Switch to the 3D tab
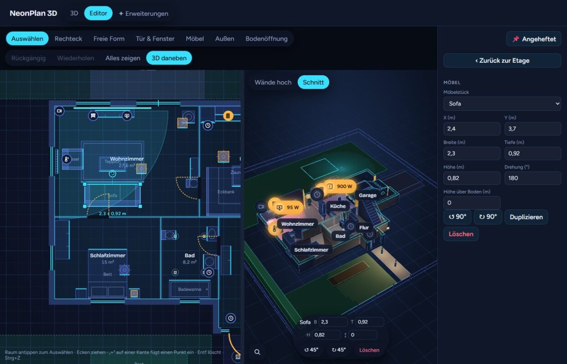 (x=74, y=13)
